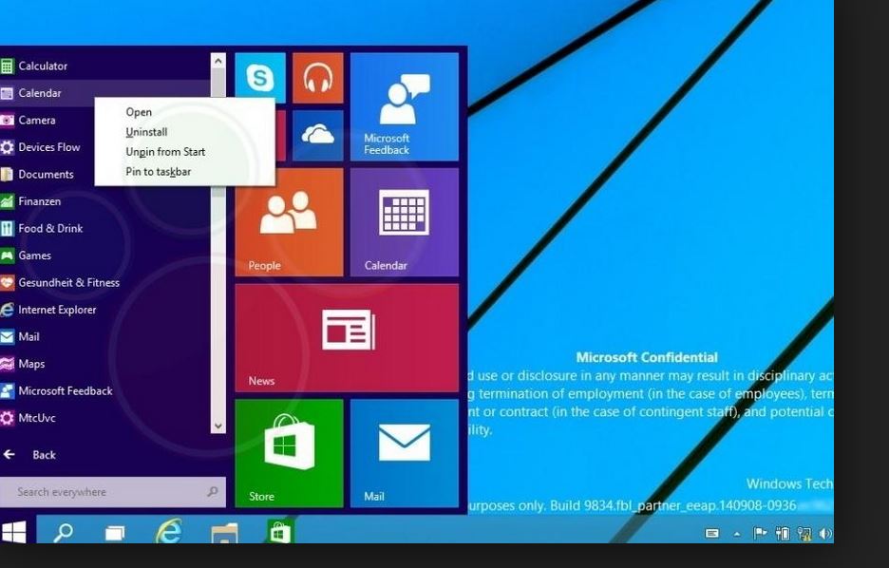This screenshot has height=568, width=889.
Task: Open the People tile
Action: (x=289, y=221)
